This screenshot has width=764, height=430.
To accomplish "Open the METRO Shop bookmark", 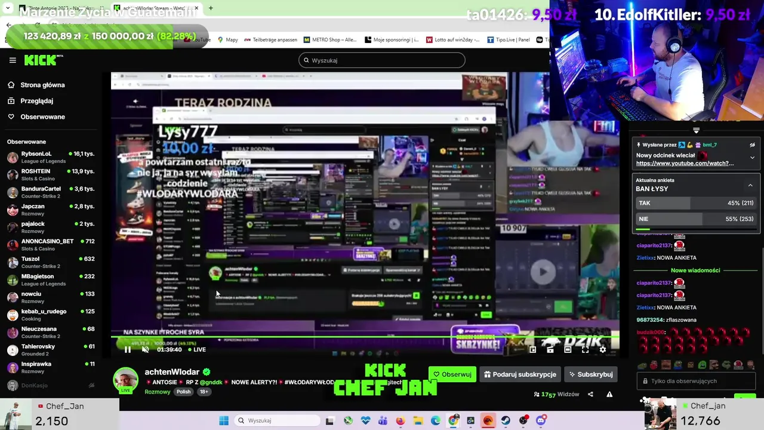I will [x=330, y=40].
